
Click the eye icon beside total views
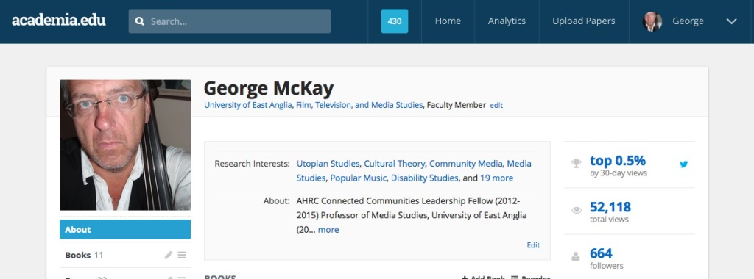(x=576, y=210)
